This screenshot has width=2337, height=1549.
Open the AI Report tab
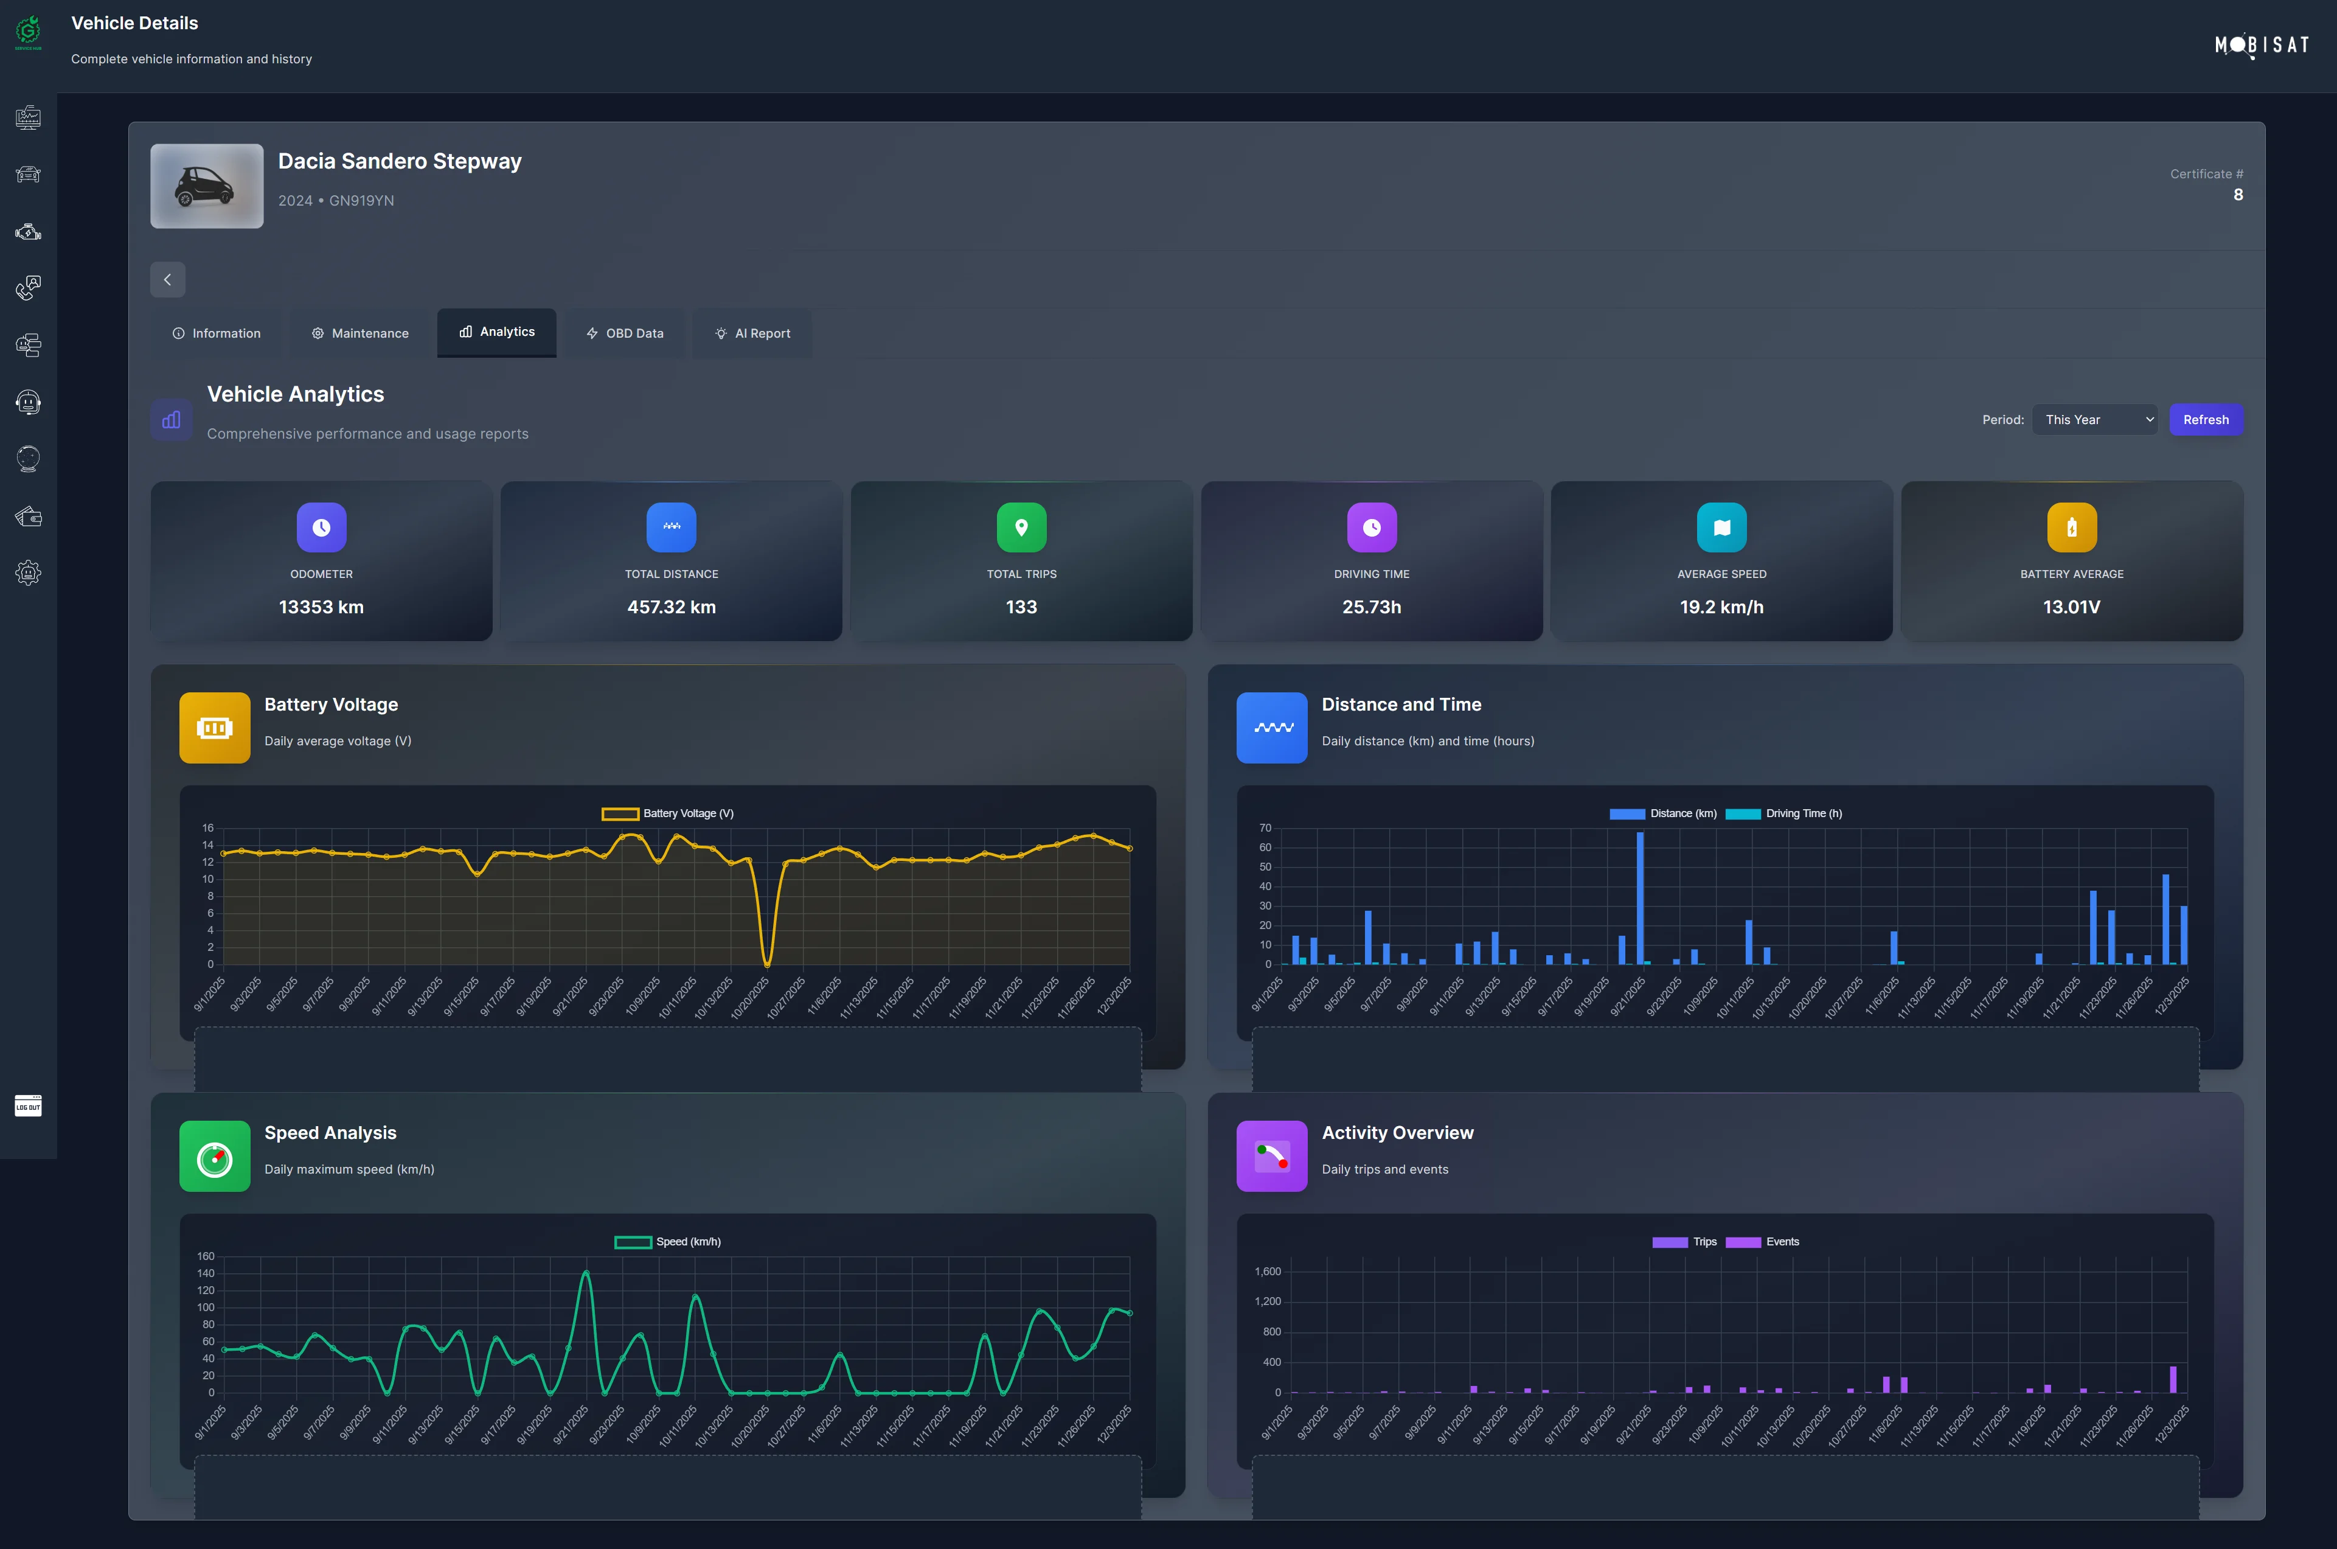point(752,333)
